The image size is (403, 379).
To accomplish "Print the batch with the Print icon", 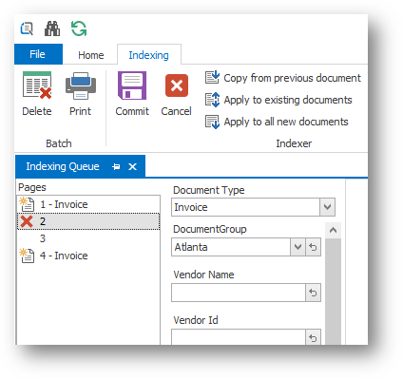I will click(81, 85).
